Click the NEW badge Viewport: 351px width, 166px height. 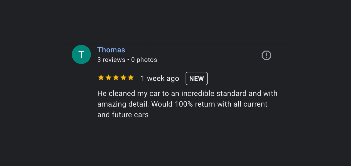(x=196, y=79)
